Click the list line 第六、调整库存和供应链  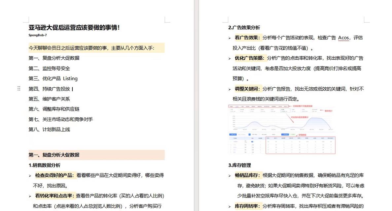(x=54, y=109)
